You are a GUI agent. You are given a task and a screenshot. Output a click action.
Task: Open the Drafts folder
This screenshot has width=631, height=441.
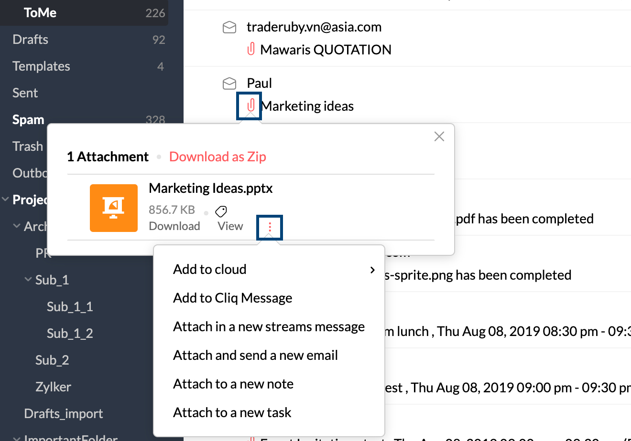pos(31,40)
